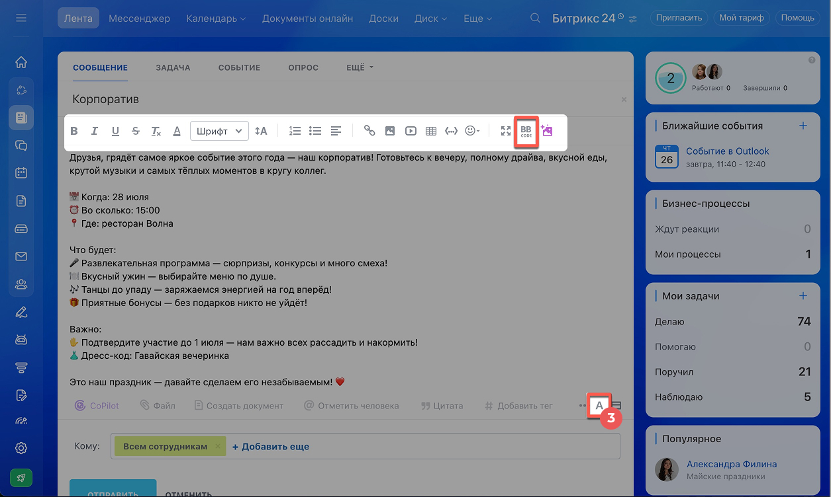Open the Шрифт font dropdown
This screenshot has height=497, width=831.
pos(219,131)
